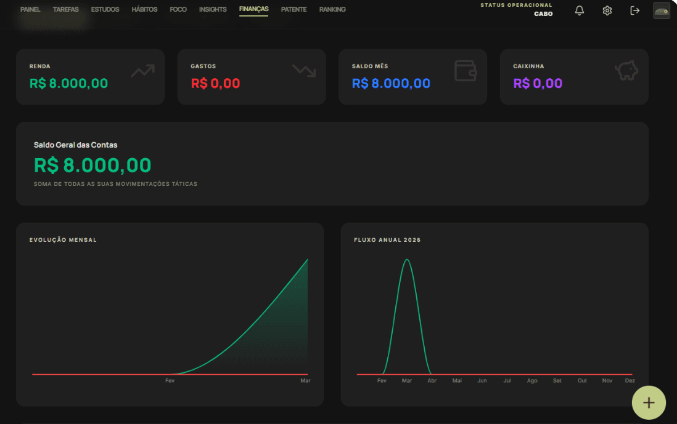This screenshot has width=677, height=424.
Task: Open the Insights tab
Action: point(213,9)
